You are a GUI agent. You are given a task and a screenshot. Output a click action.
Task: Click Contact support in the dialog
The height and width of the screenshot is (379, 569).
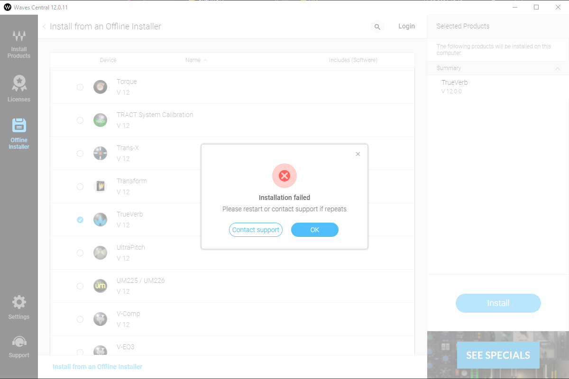[x=256, y=230]
